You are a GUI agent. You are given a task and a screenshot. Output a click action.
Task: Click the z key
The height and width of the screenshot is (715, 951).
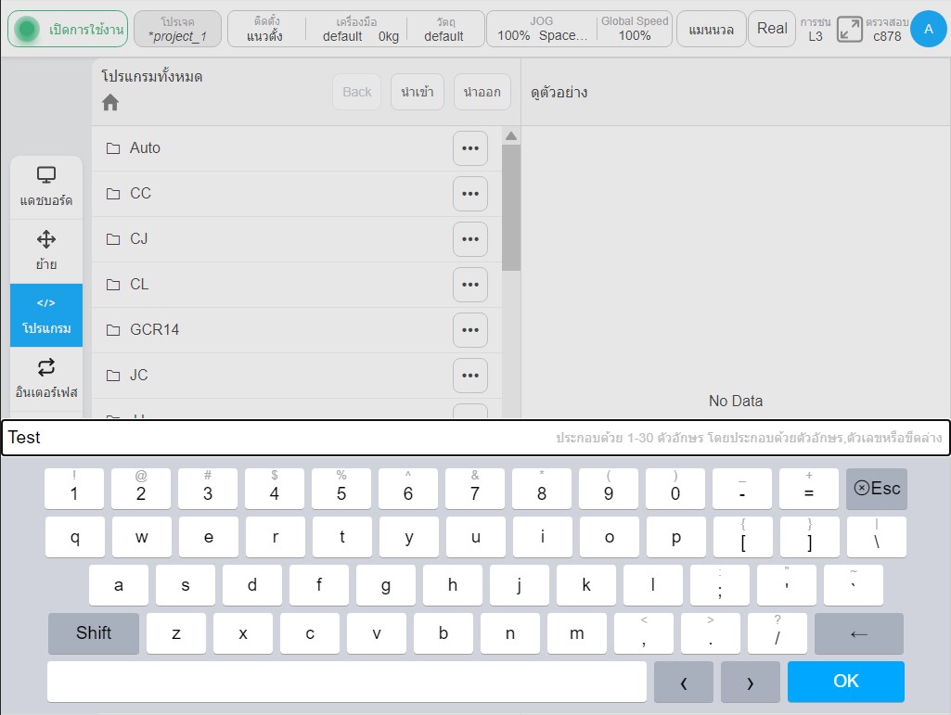tap(176, 633)
